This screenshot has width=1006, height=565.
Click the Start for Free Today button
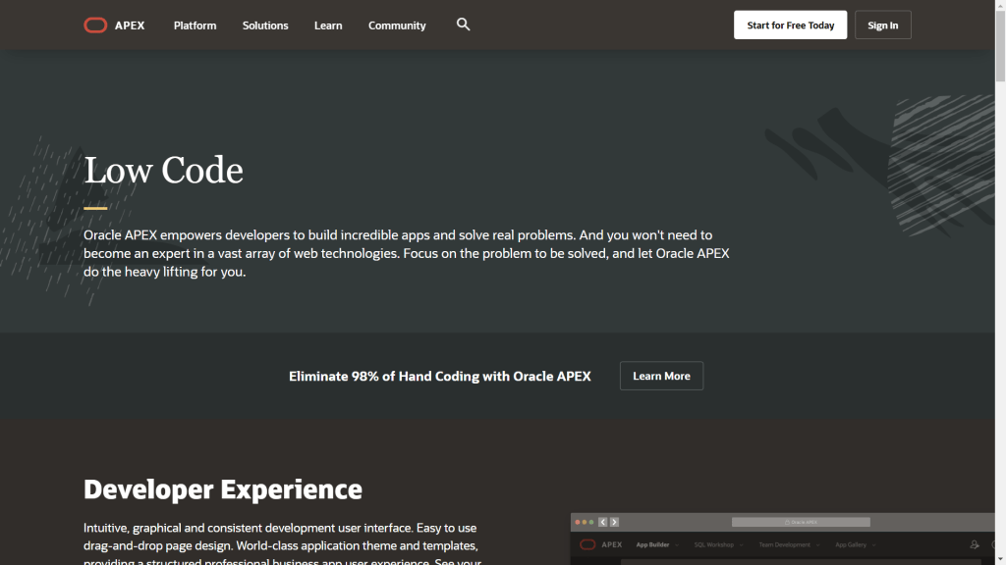click(x=790, y=25)
